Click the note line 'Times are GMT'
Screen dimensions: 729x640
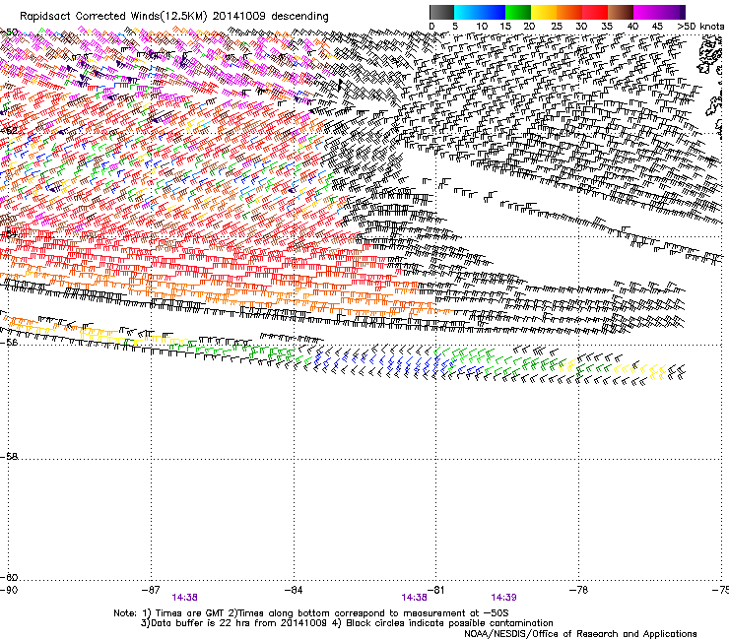[x=188, y=613]
